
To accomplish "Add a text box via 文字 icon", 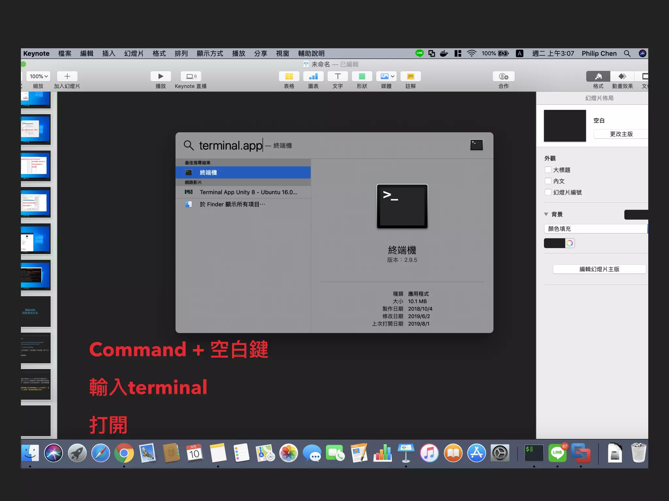I will pos(337,76).
